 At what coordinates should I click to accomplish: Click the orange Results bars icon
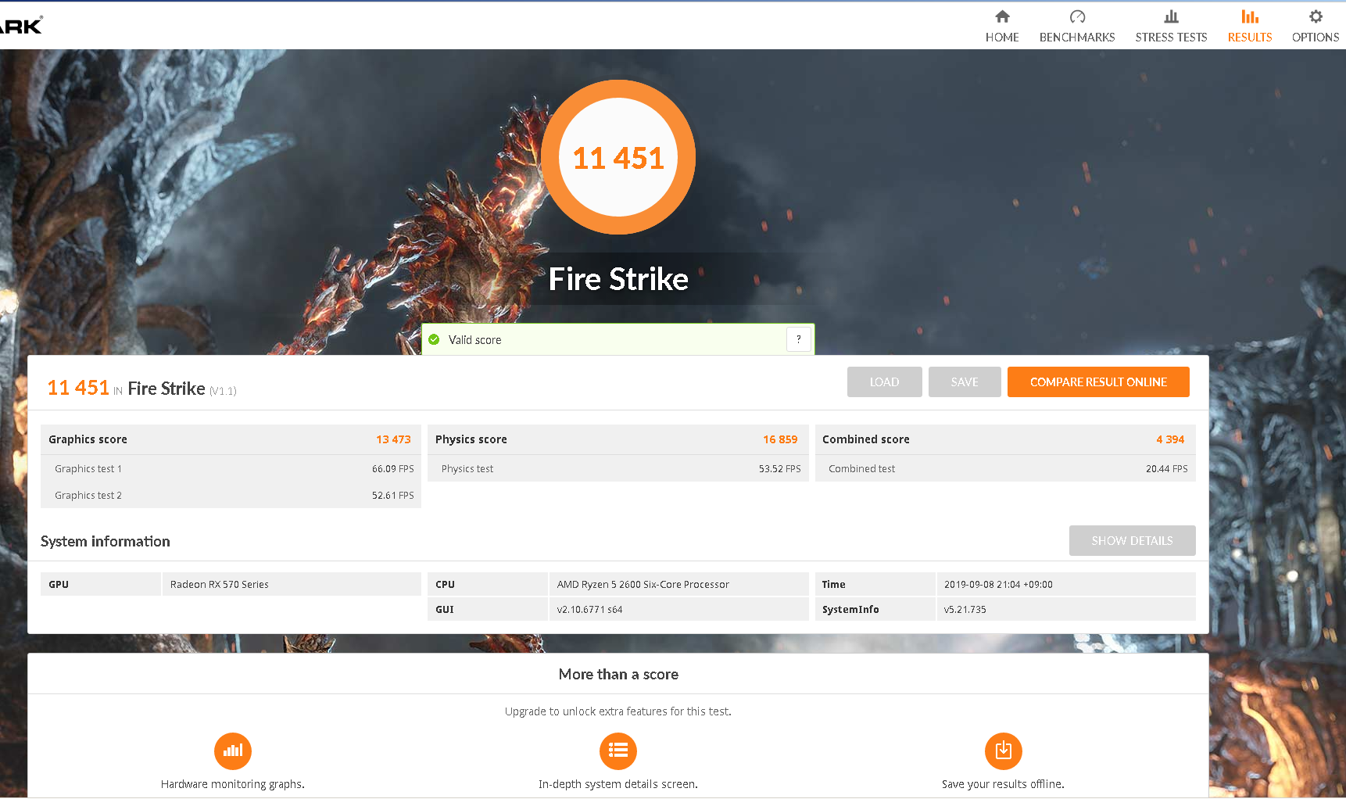[1250, 16]
